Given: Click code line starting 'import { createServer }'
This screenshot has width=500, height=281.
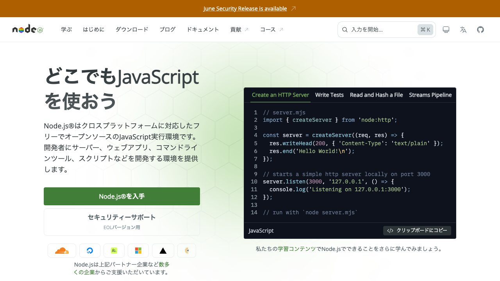Looking at the screenshot, I should click(330, 120).
